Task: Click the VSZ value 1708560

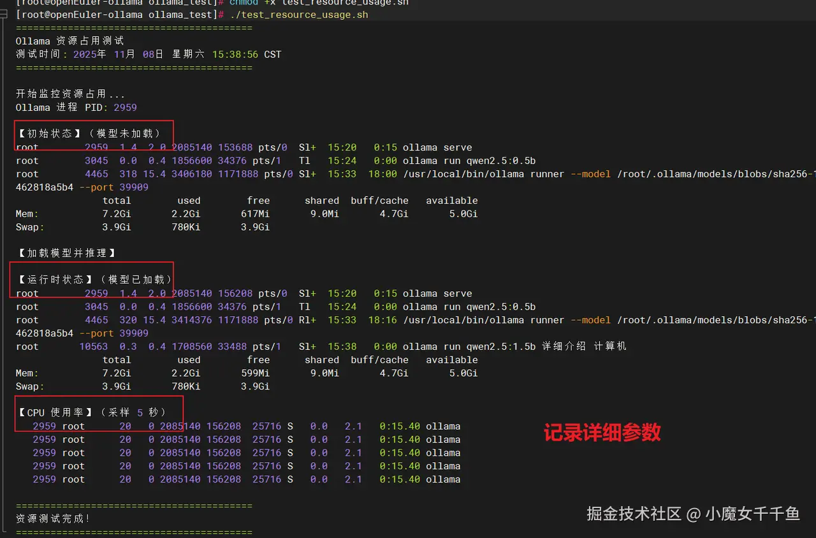Action: point(192,347)
